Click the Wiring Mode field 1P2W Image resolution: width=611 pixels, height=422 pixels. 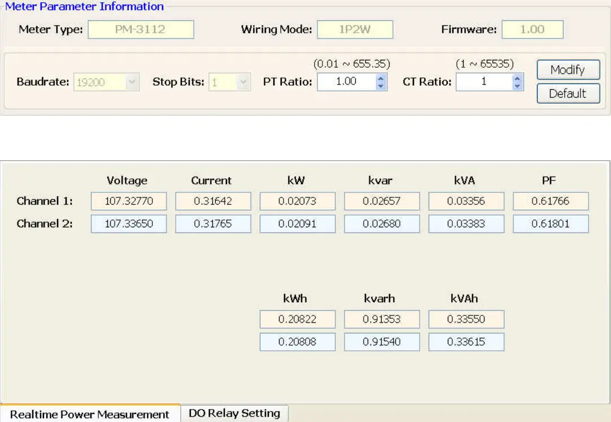coord(355,29)
